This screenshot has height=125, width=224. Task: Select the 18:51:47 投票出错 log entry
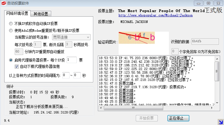tap(117, 83)
